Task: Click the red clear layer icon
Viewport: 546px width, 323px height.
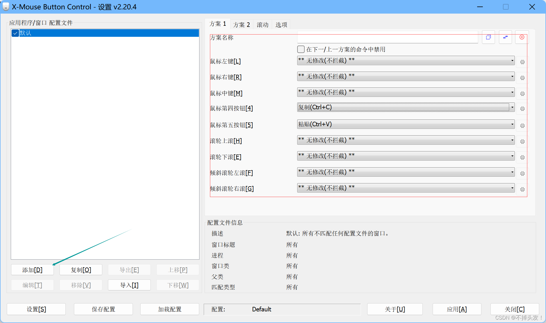Action: [522, 37]
